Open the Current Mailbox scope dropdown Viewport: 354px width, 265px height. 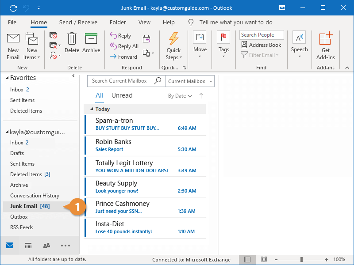coord(190,81)
